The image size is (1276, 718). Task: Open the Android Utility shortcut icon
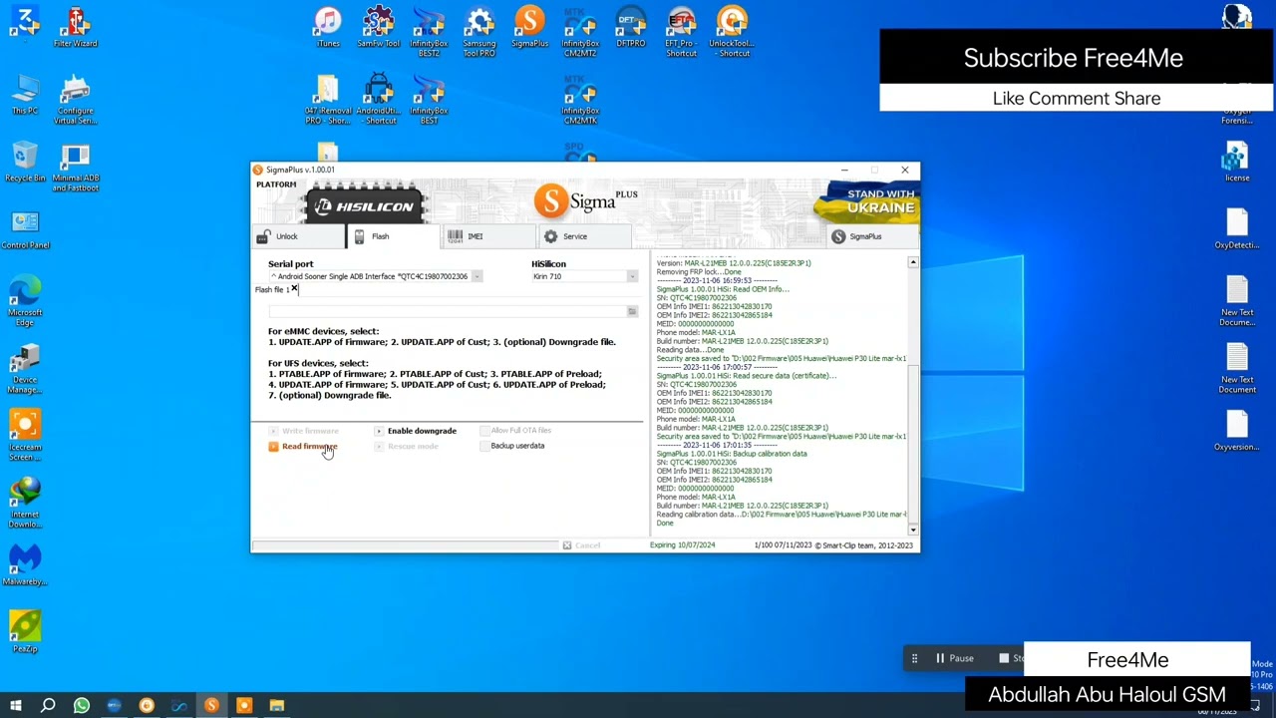tap(379, 100)
